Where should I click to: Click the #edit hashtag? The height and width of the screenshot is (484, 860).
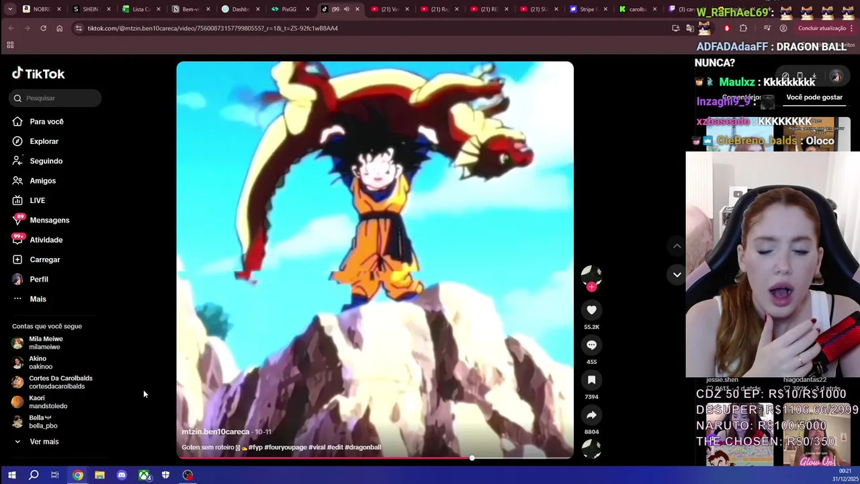[335, 447]
